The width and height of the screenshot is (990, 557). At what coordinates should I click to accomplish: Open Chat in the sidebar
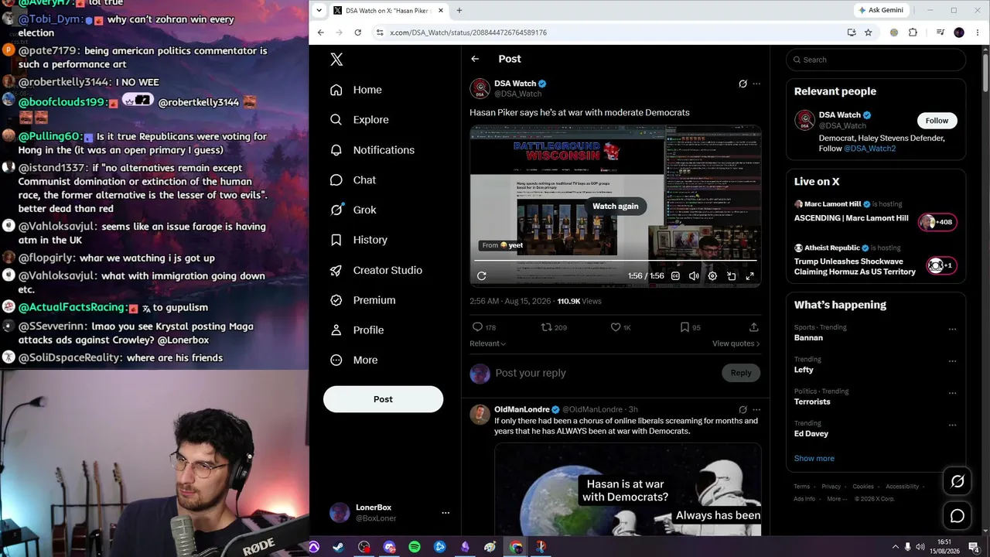(353, 180)
